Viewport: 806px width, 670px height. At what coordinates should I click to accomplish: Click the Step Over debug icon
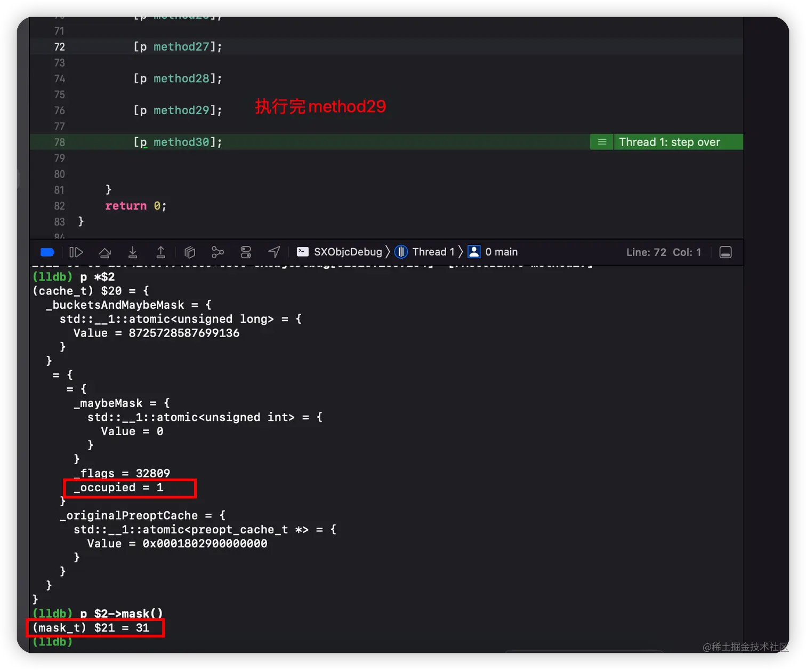pos(105,252)
